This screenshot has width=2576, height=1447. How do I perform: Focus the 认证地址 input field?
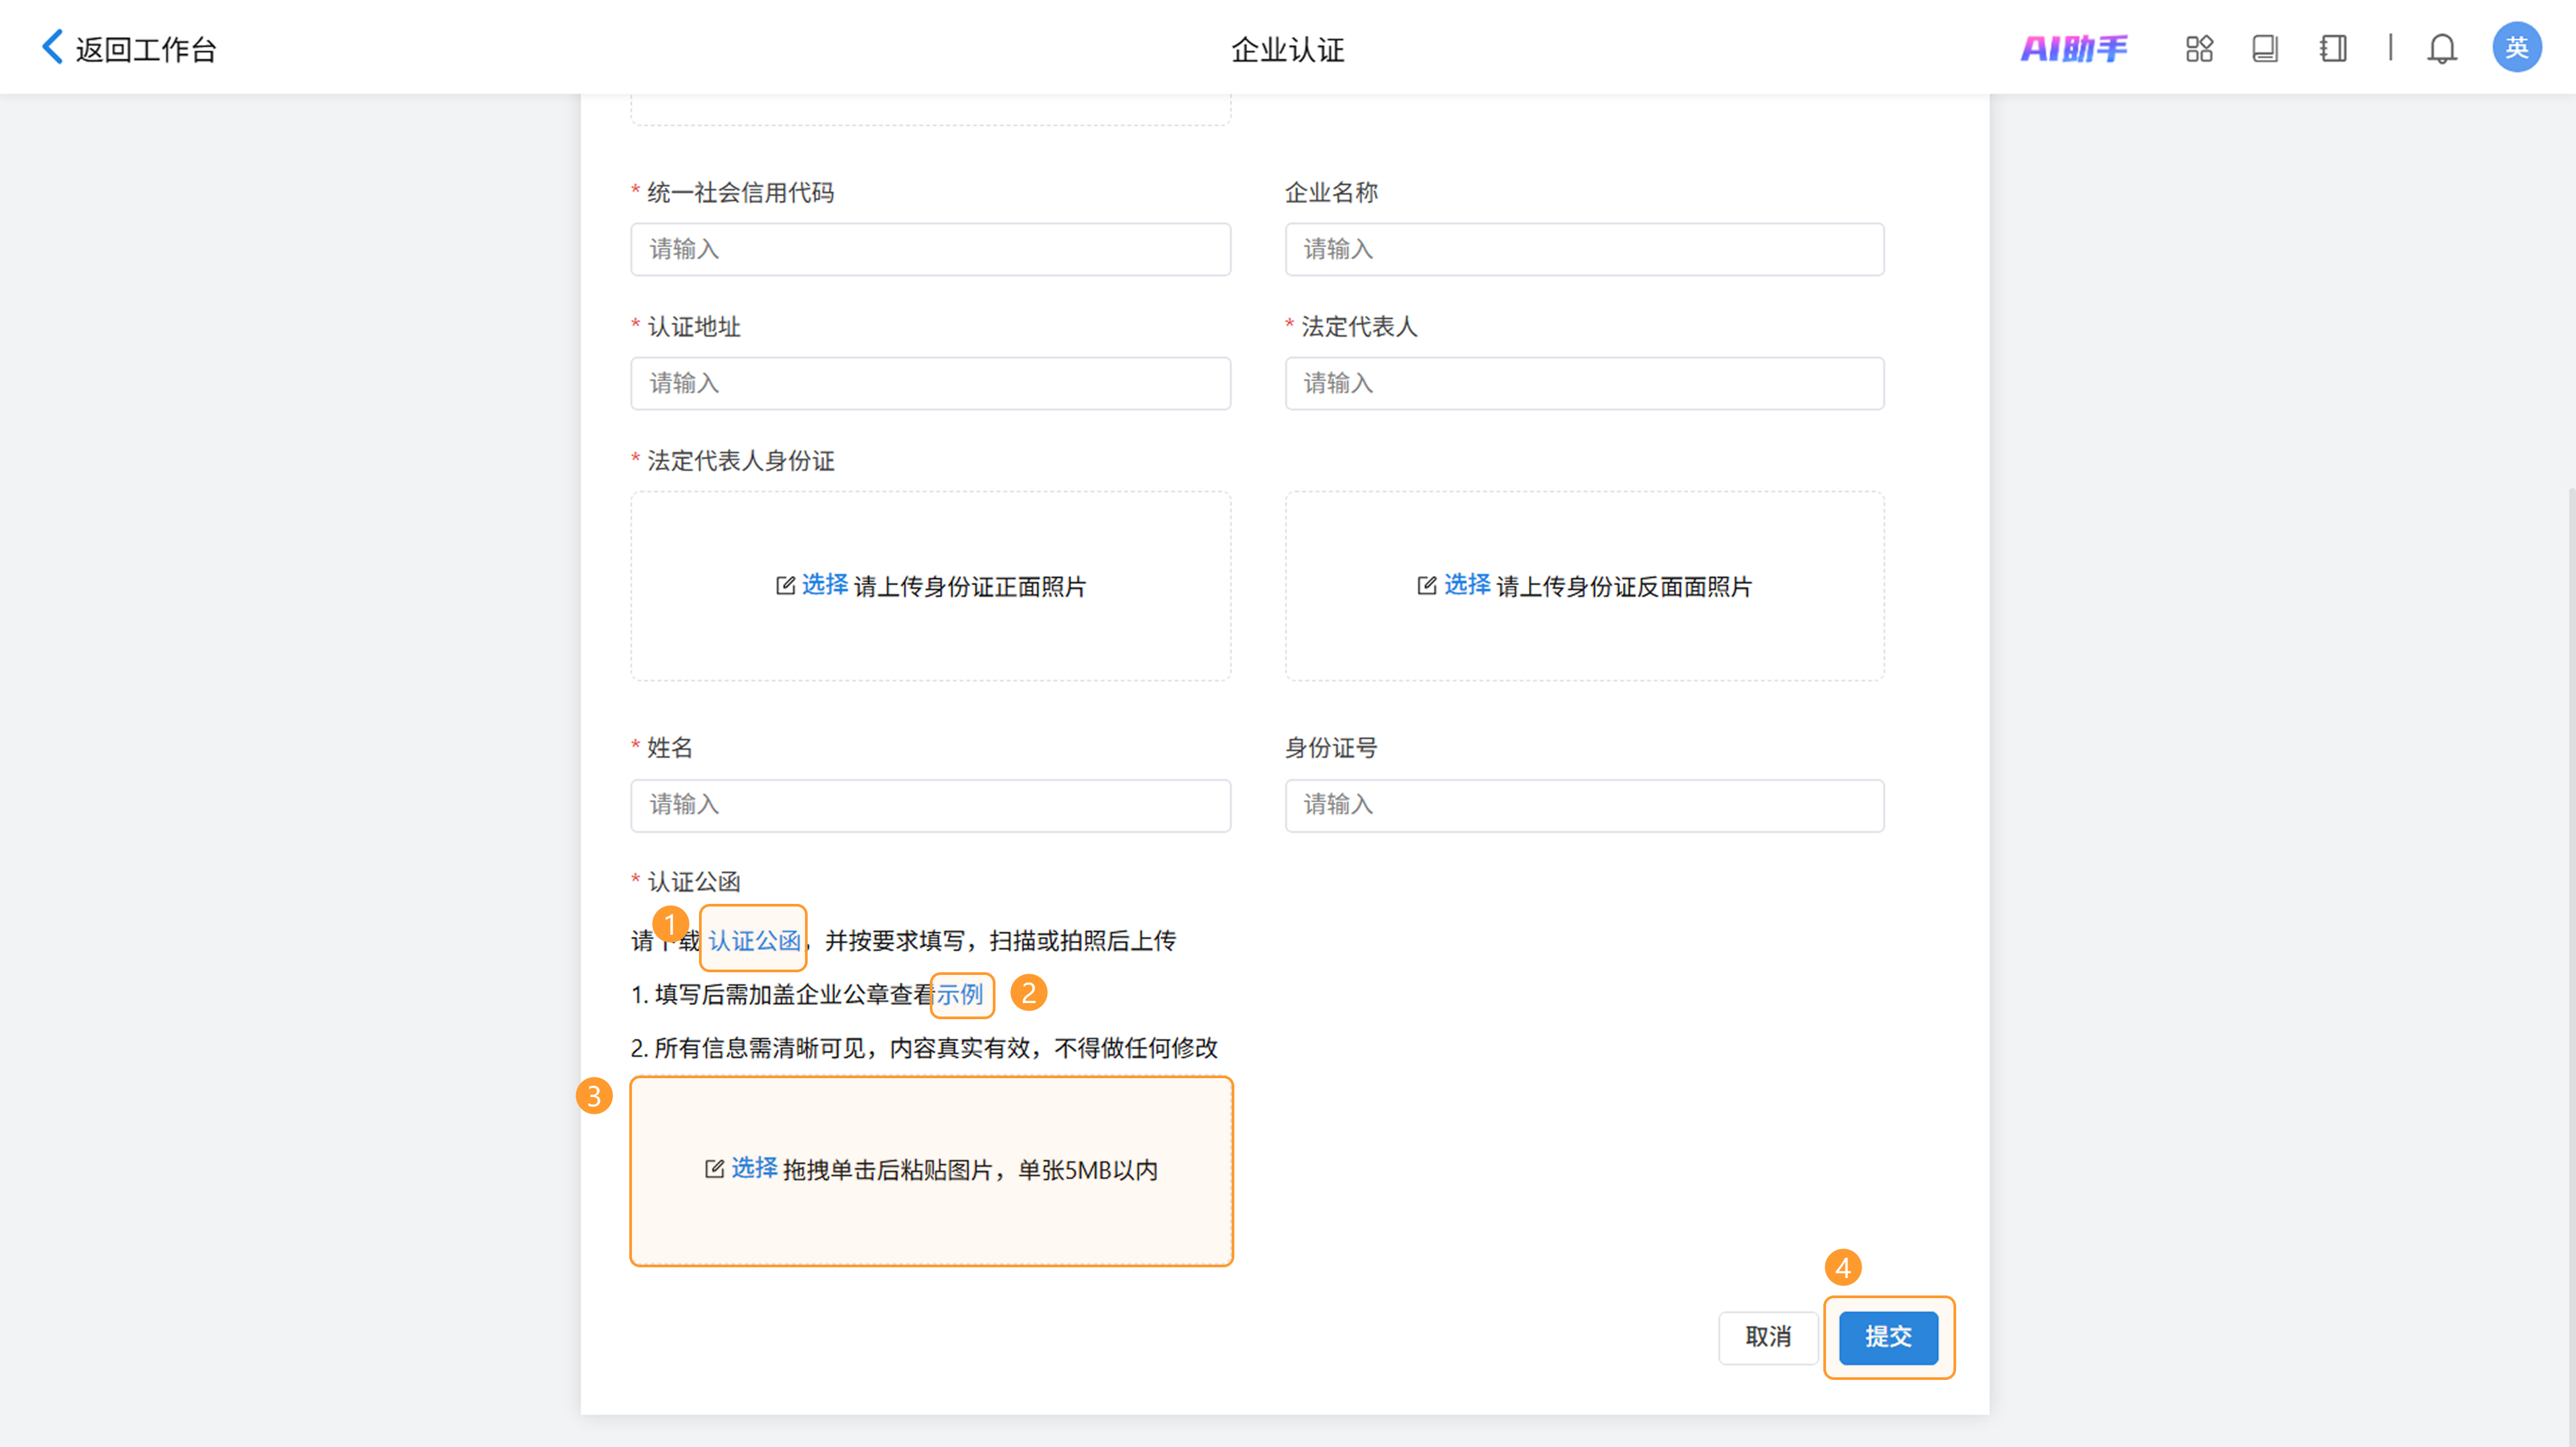point(930,383)
